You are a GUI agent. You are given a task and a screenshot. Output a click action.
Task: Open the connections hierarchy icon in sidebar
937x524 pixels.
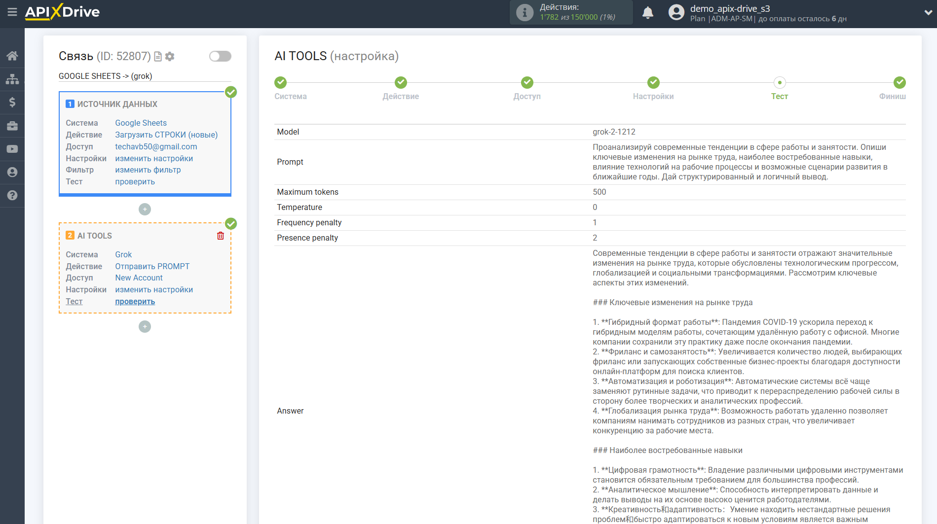coord(12,79)
